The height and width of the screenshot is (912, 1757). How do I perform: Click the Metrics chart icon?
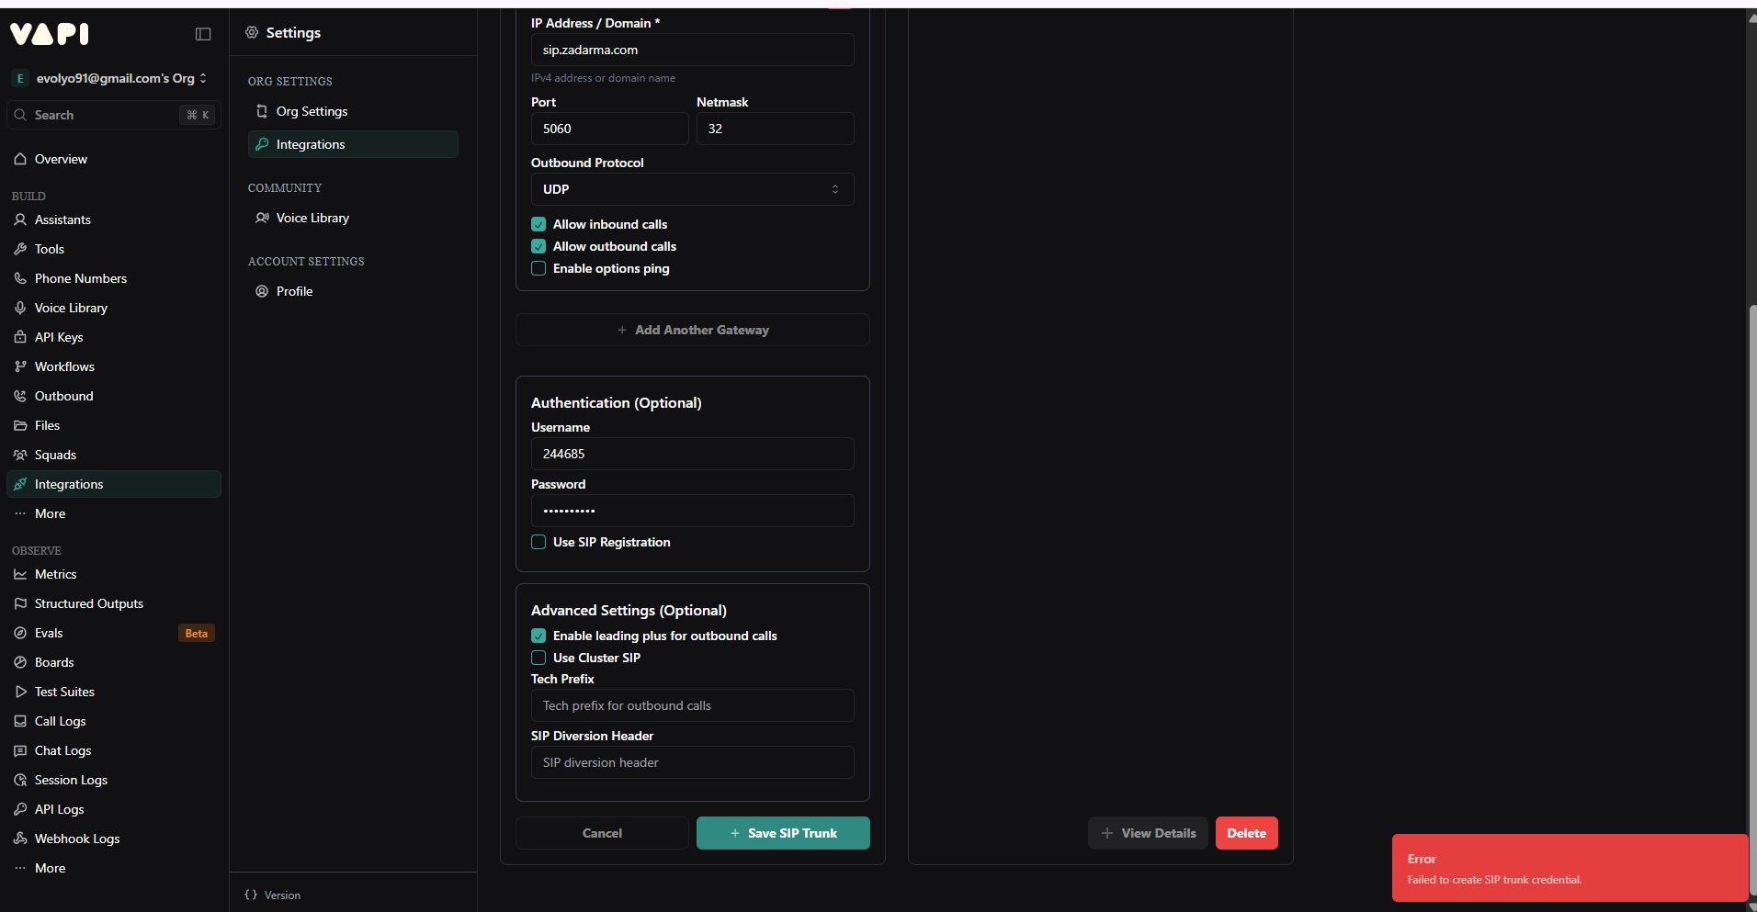pos(20,574)
